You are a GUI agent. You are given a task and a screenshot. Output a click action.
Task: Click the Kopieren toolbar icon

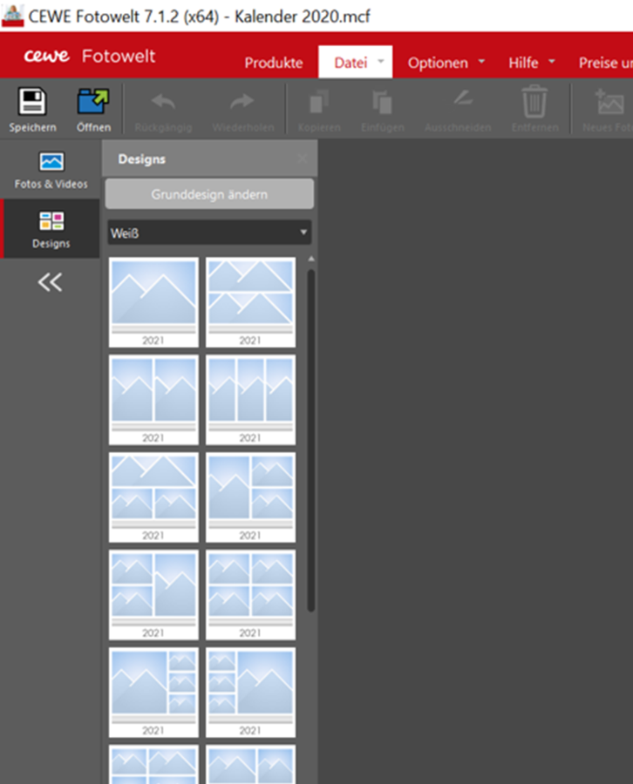319,102
